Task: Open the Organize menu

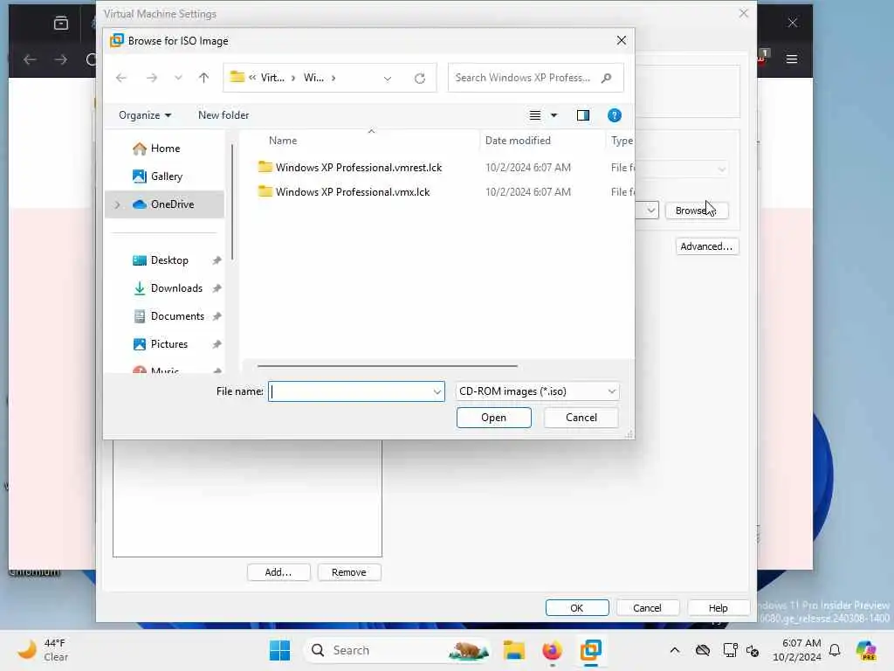Action: pyautogui.click(x=145, y=115)
